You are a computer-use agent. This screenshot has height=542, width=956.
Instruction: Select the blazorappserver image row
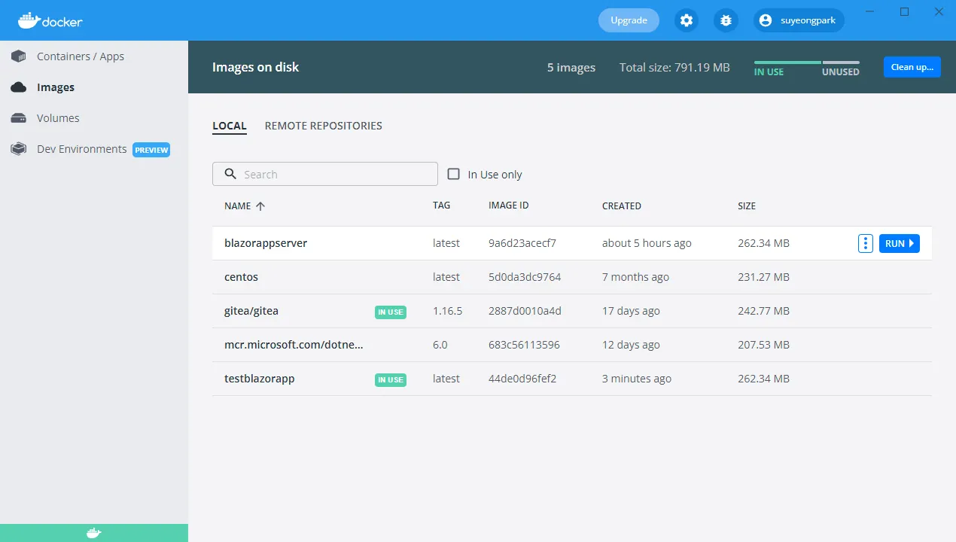[x=572, y=243]
